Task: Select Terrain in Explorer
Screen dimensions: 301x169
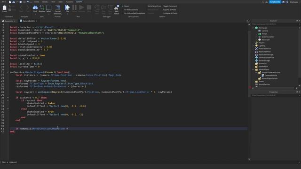Action: tap(264, 34)
